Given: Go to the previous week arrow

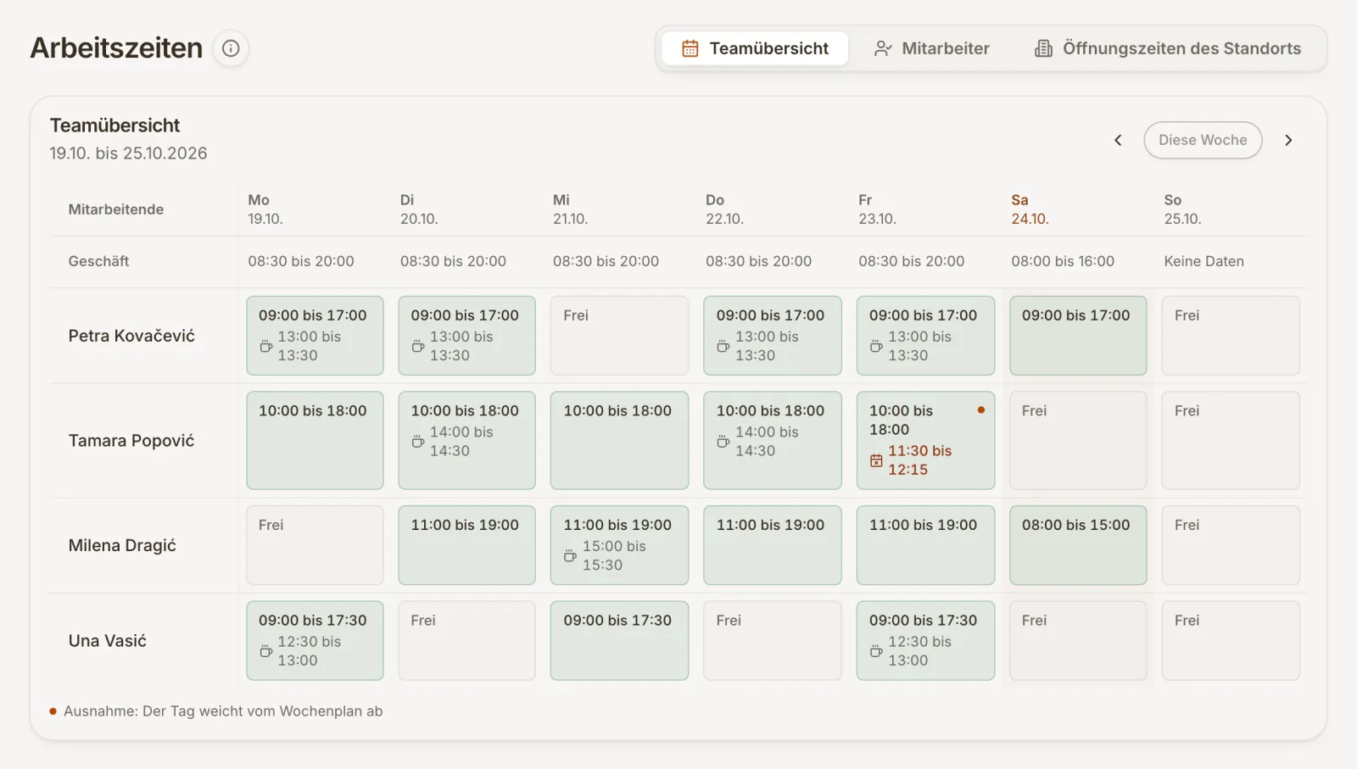Looking at the screenshot, I should 1118,140.
